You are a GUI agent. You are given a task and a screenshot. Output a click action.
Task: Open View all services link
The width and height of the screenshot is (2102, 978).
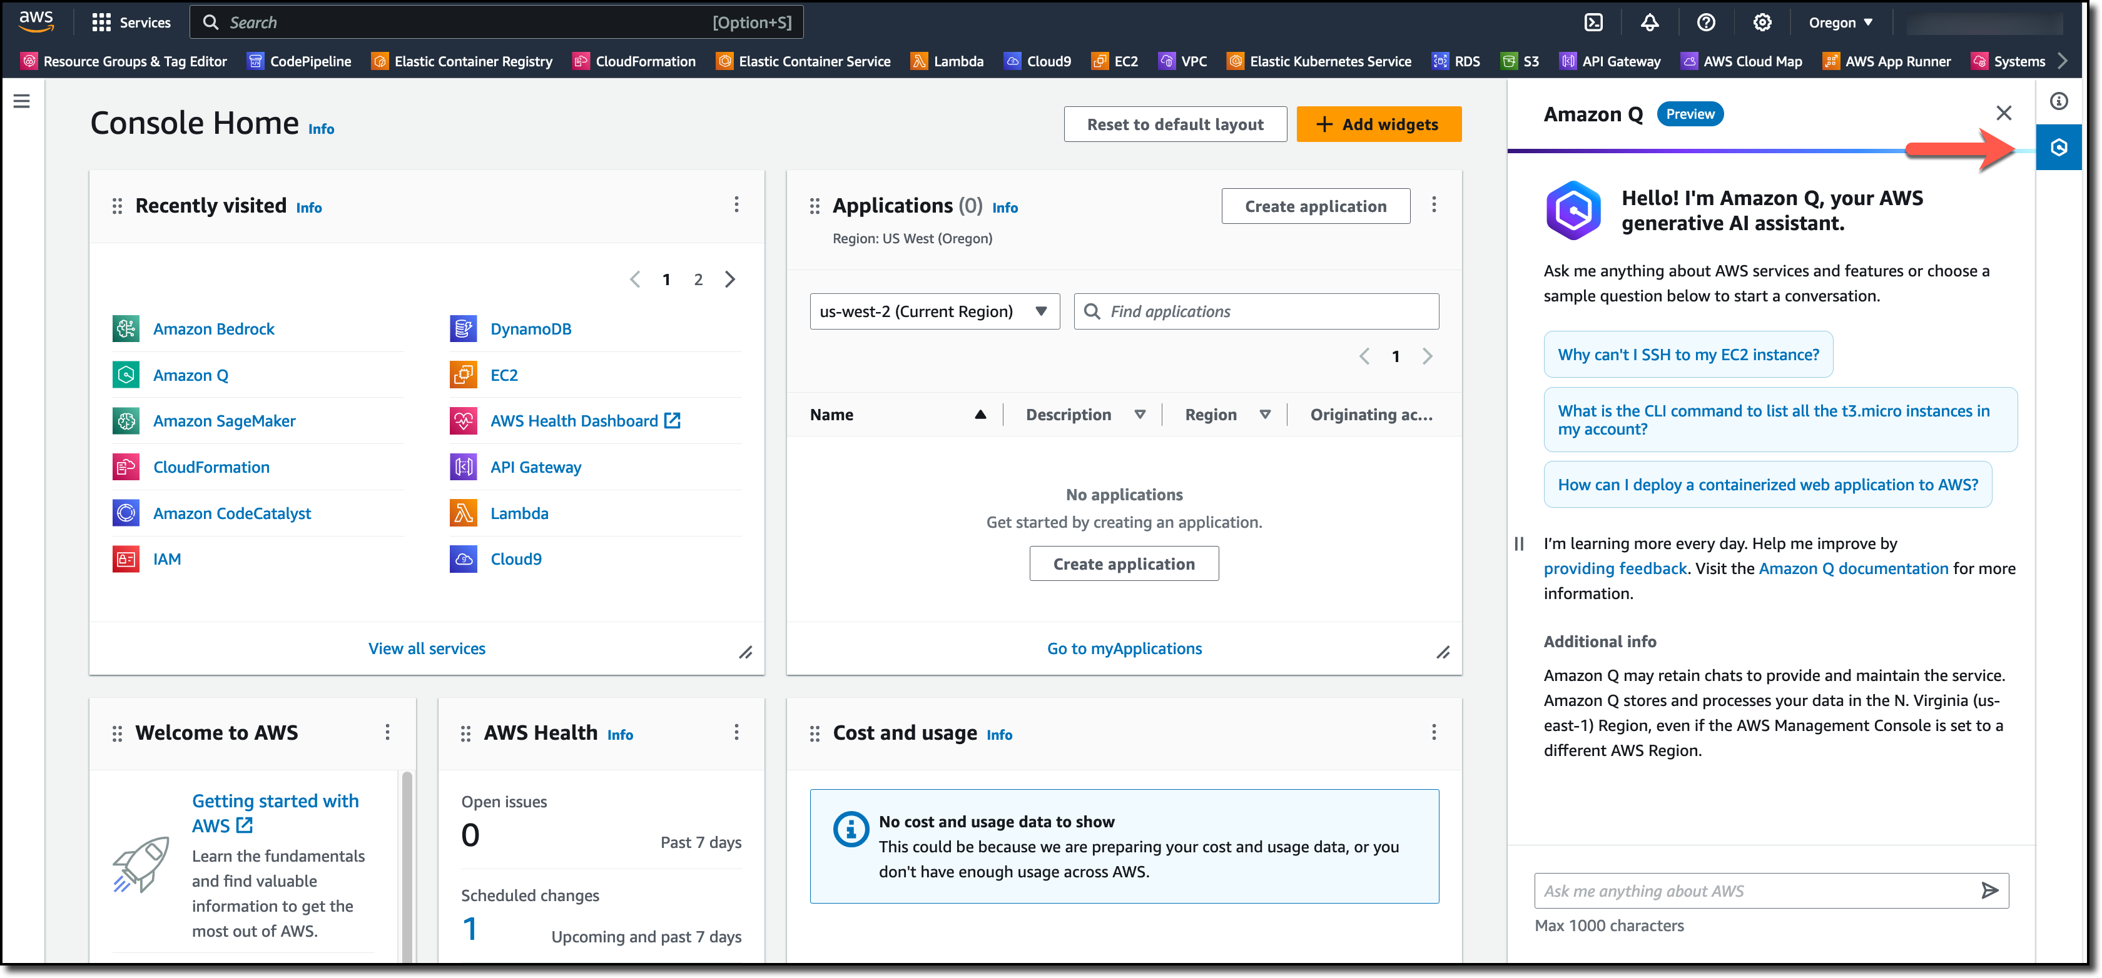tap(426, 648)
